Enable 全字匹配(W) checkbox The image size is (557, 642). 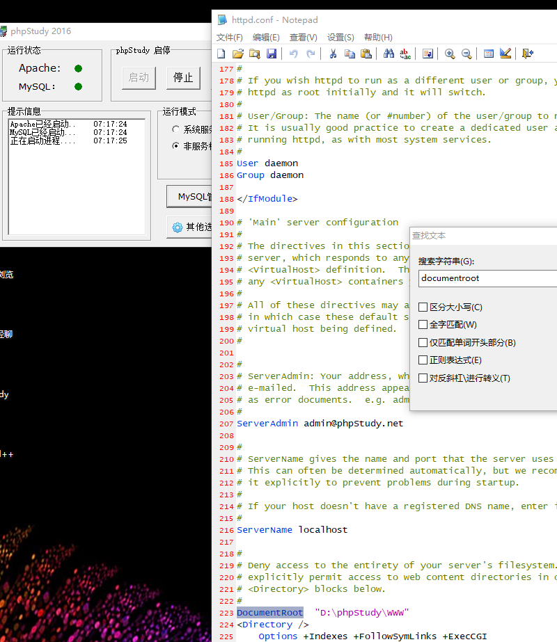(423, 325)
